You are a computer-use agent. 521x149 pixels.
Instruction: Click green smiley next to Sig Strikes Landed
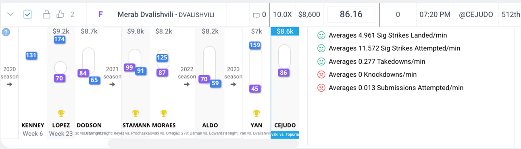click(321, 35)
